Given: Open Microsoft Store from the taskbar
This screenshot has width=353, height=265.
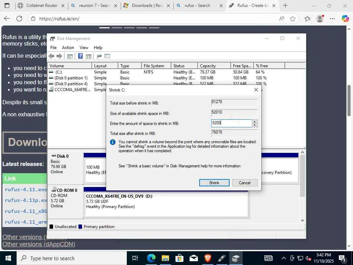Looking at the screenshot, I should (179, 258).
